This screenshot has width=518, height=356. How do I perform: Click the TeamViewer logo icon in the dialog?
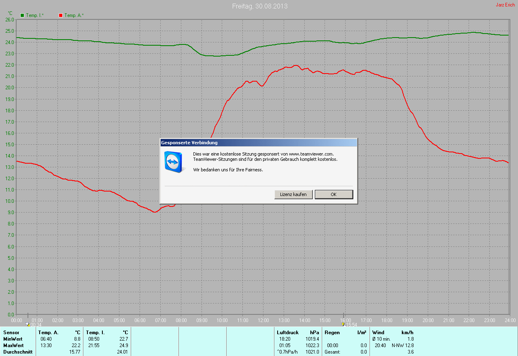pos(174,162)
